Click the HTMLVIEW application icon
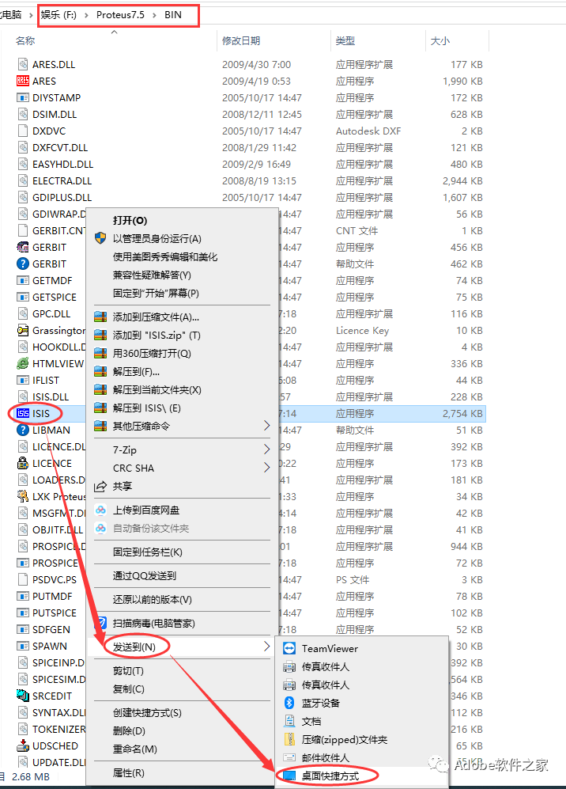 pyautogui.click(x=23, y=363)
